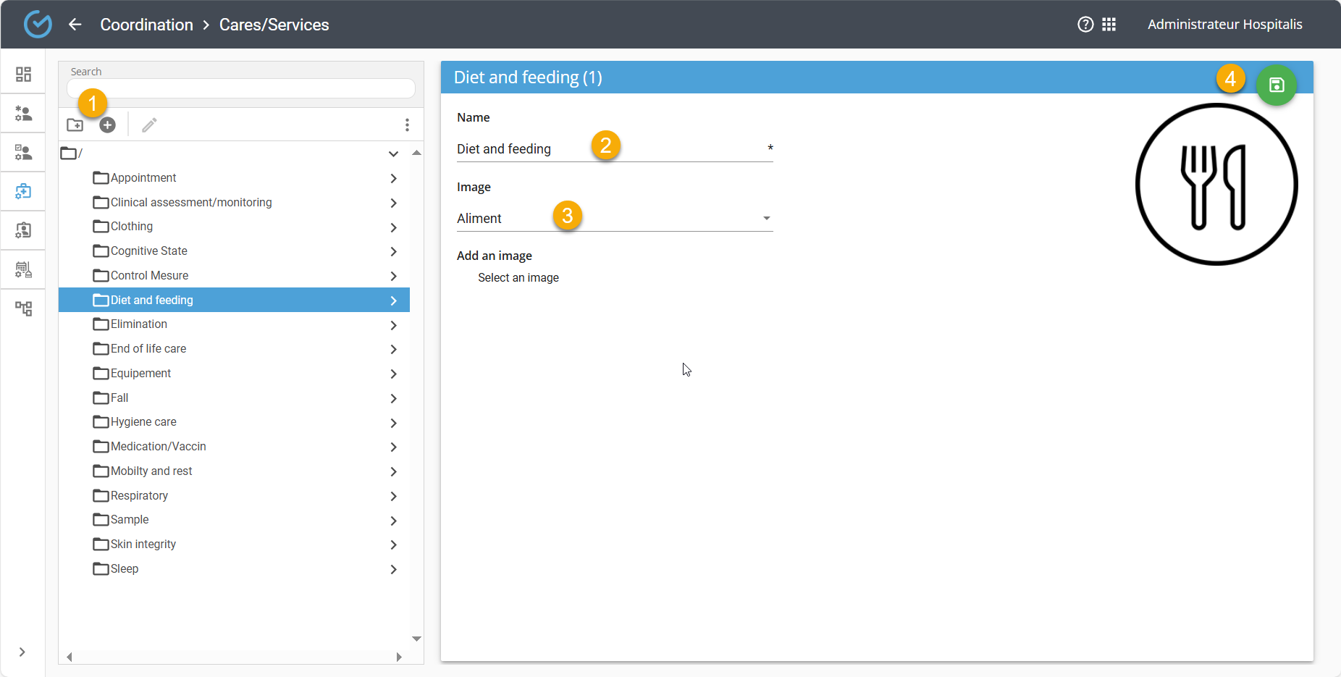Click the pencil edit icon
Screen dimensions: 1341x677
149,125
